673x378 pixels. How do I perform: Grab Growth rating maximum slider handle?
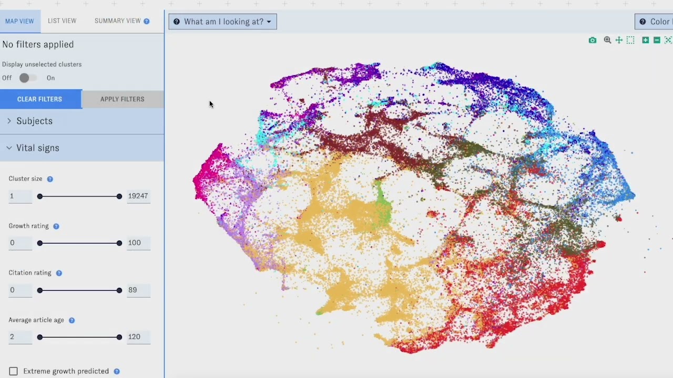(x=119, y=243)
